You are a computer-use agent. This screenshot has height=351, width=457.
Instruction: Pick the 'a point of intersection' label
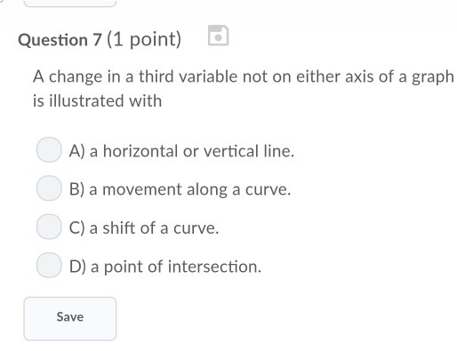click(176, 267)
